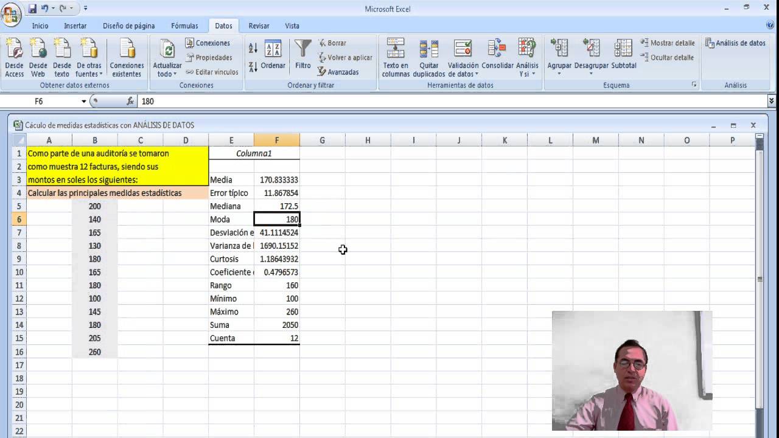
Task: Expand Actualizar todo dropdown arrow
Action: (x=175, y=74)
